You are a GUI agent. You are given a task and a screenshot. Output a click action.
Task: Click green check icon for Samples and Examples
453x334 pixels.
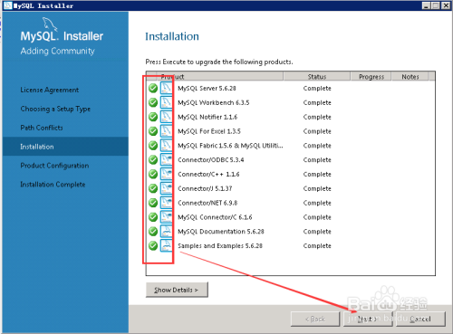point(153,246)
